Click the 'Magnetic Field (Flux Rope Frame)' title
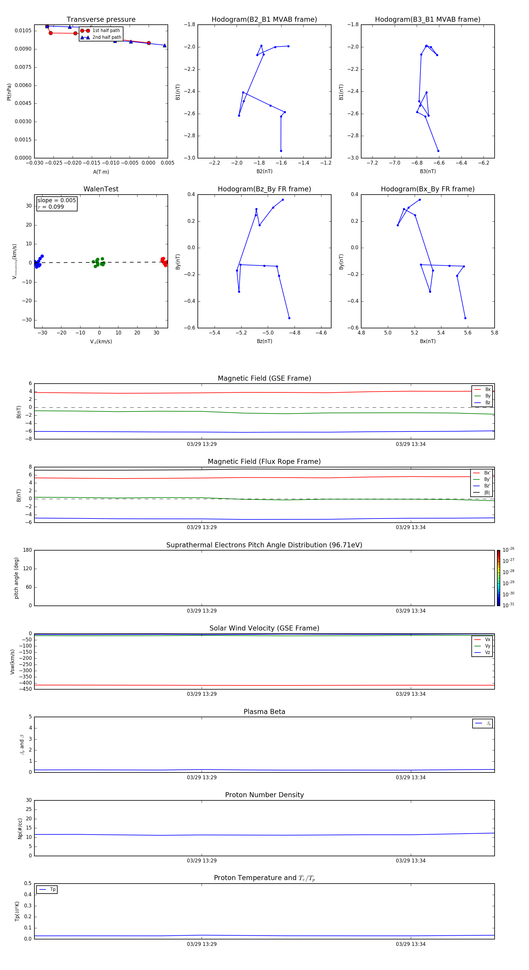The height and width of the screenshot is (970, 529). pos(264,462)
